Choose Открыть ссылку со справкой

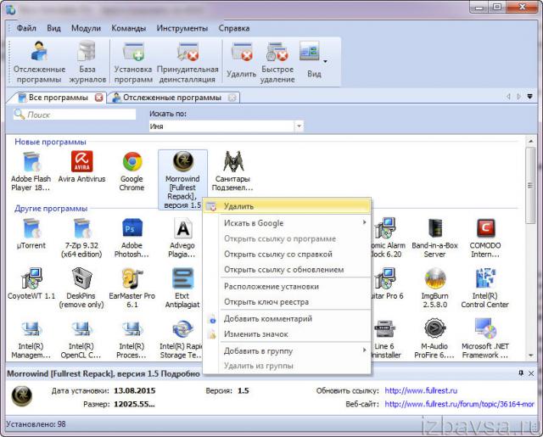click(x=287, y=255)
